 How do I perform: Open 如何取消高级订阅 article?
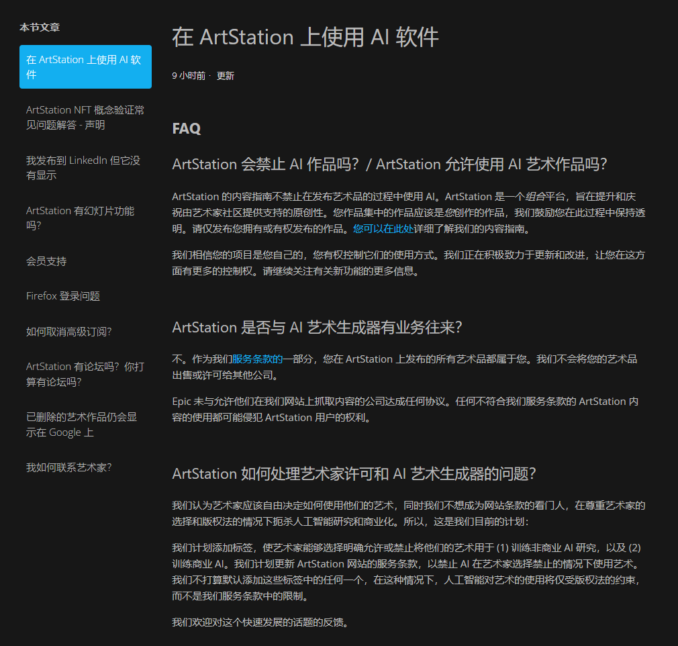[68, 332]
